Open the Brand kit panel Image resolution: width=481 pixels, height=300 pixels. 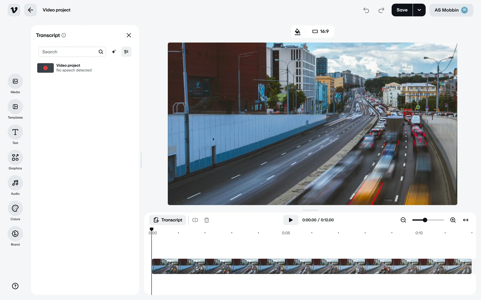15,234
